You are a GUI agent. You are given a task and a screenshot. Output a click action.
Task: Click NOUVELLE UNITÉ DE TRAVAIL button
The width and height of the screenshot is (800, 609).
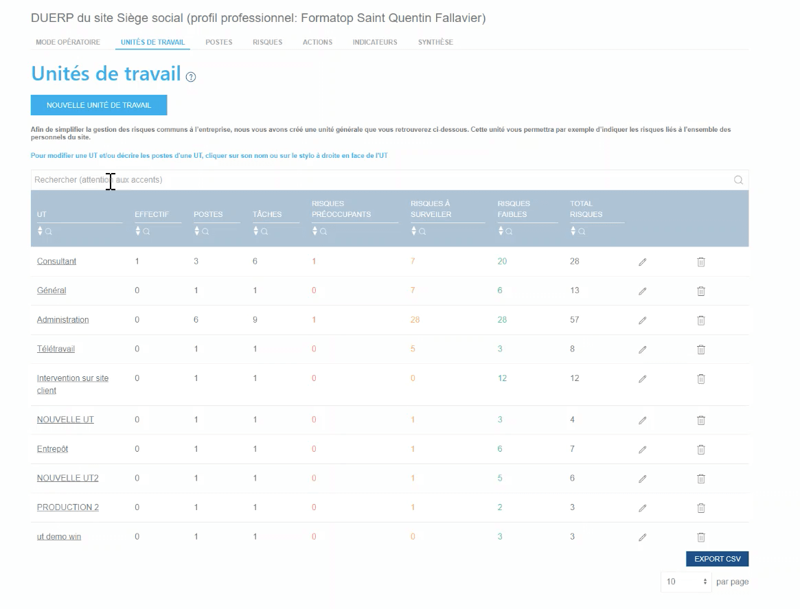(x=99, y=105)
